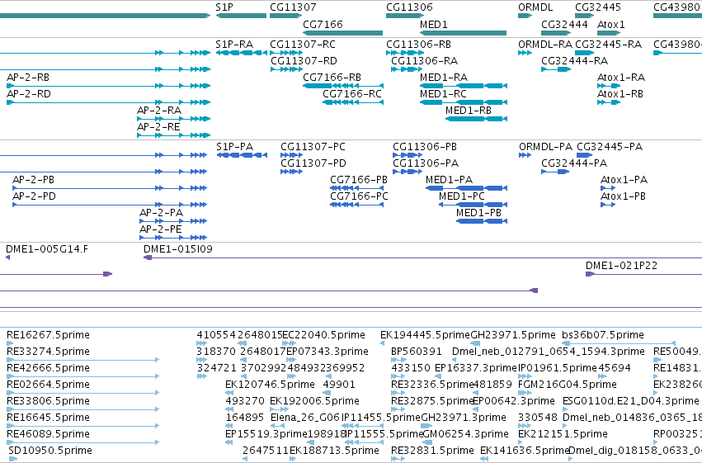Screen dimensions: 702x463
Task: Click the AP-2-PB protein label
Action: 34,180
